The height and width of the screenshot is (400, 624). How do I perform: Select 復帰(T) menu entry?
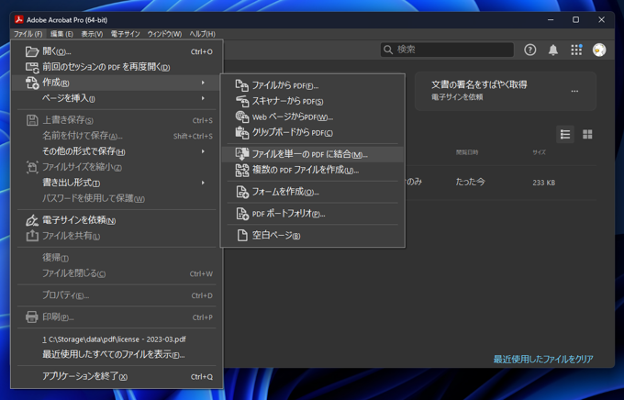click(x=117, y=258)
